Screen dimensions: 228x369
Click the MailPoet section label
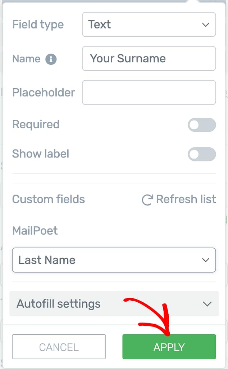click(35, 231)
